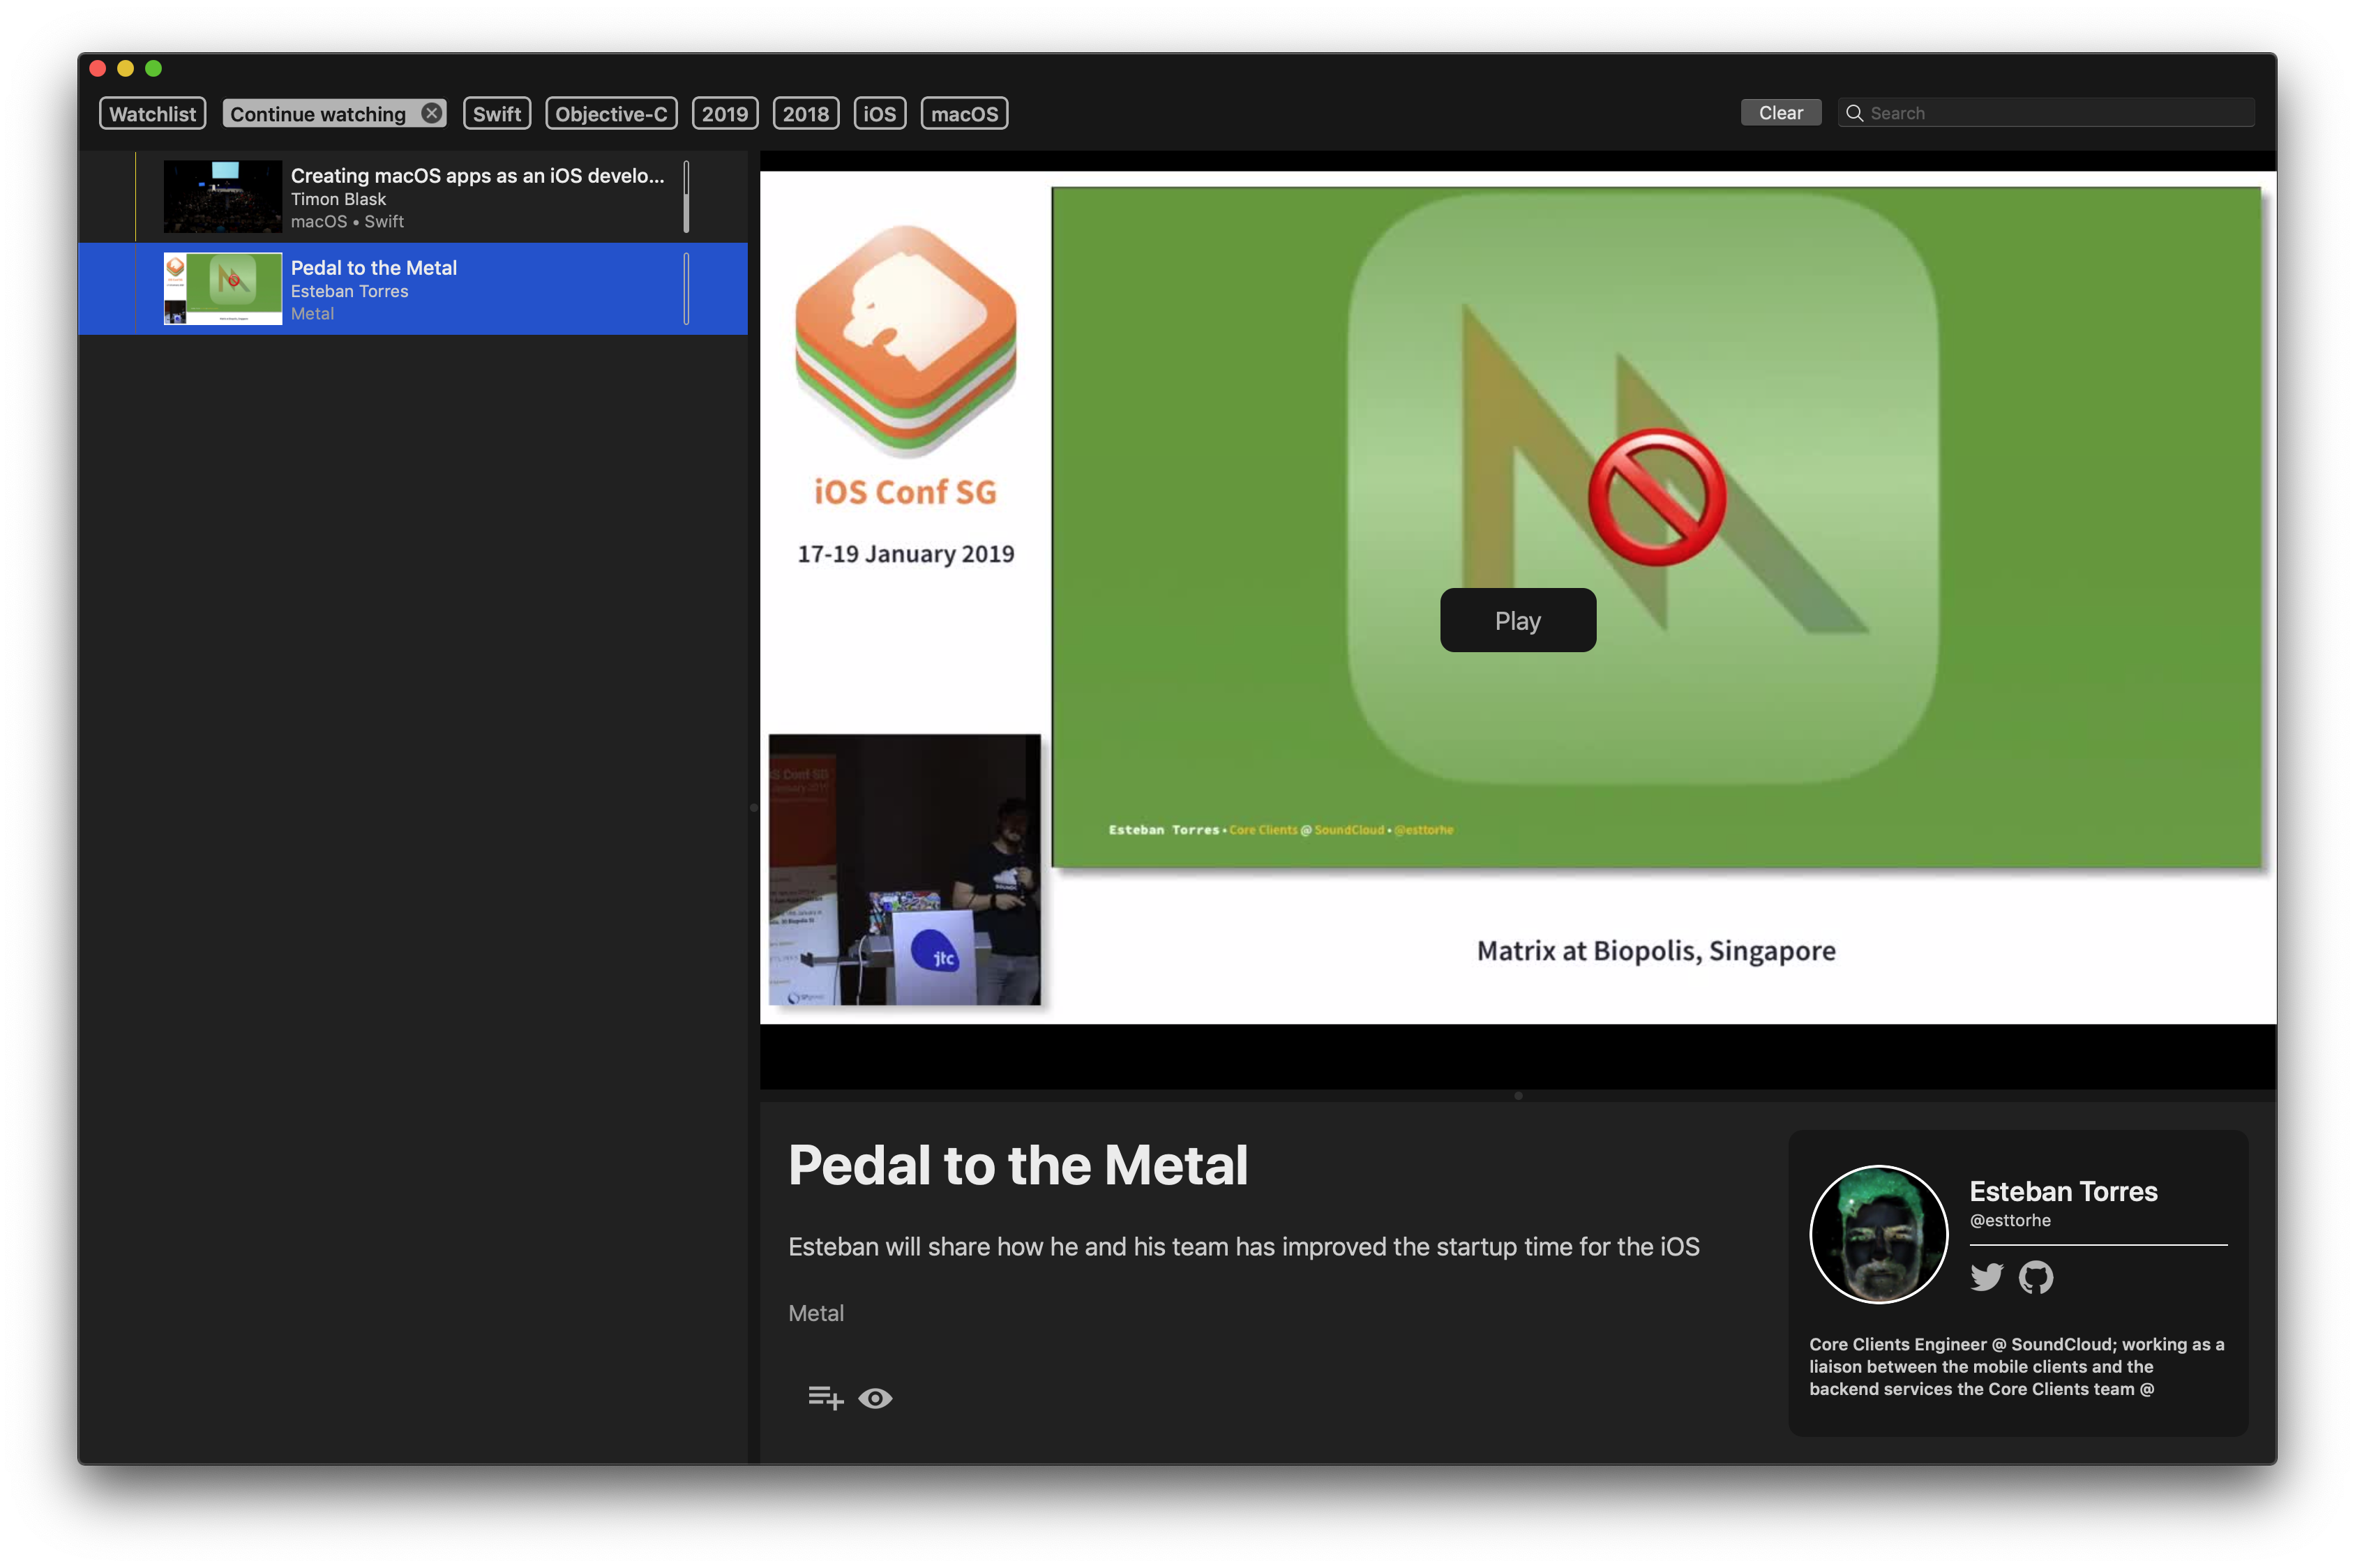
Task: Toggle the Objective-C filter
Action: click(611, 113)
